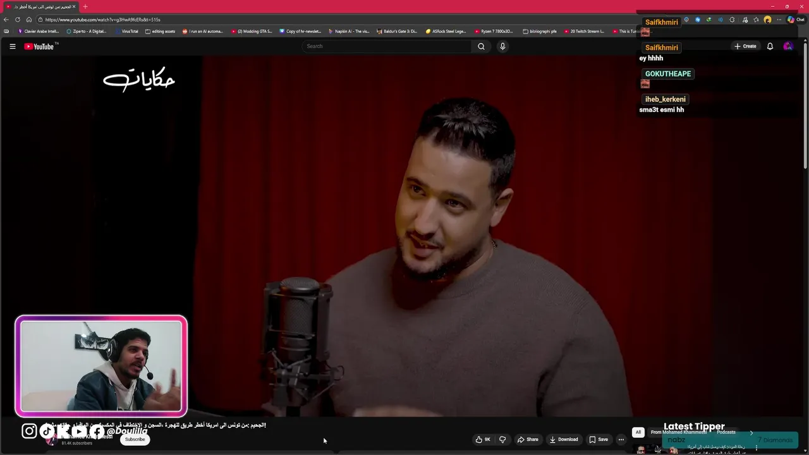The width and height of the screenshot is (809, 455).
Task: Open the ASRock Steel Lege... bookmark
Action: [446, 31]
